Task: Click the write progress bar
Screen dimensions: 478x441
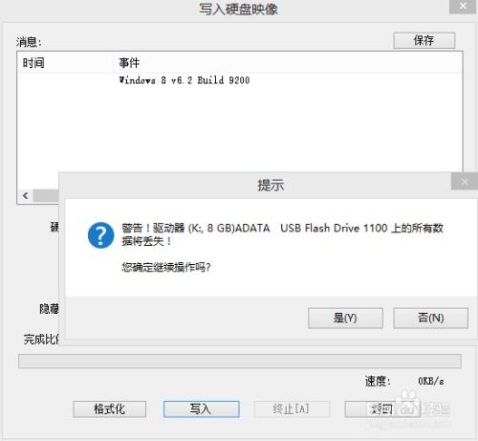Action: (240, 361)
